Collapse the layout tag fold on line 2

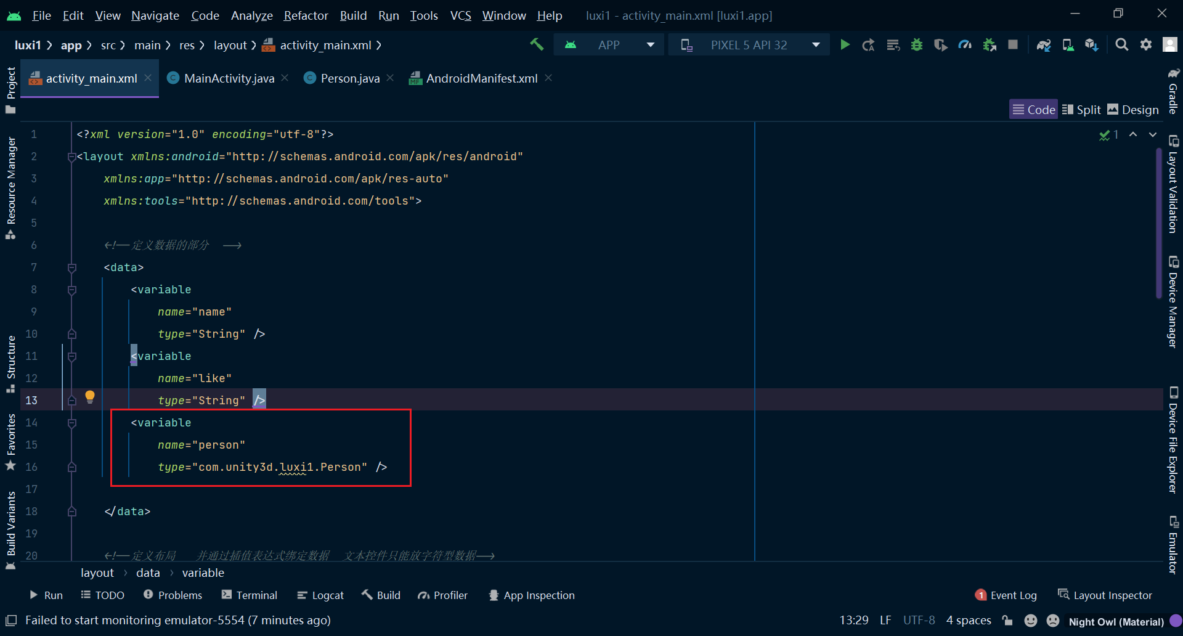[72, 157]
